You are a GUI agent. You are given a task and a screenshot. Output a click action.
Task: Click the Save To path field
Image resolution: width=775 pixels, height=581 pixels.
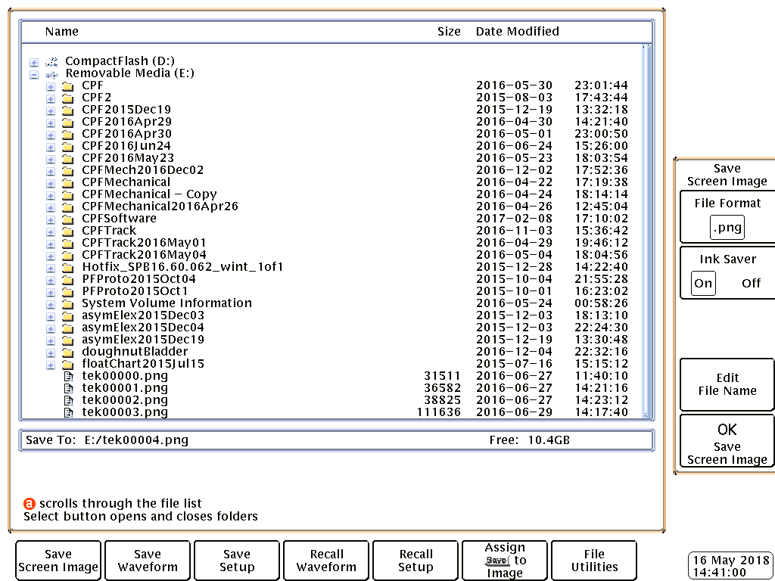(x=337, y=440)
